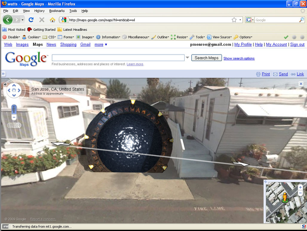This screenshot has height=231, width=307.
Task: Click the Google Maps logo
Action: coord(26,59)
